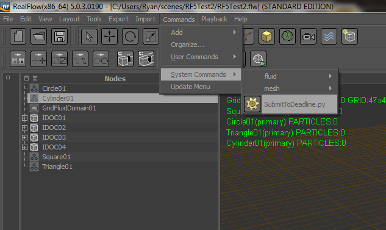The width and height of the screenshot is (386, 230).
Task: Add a camera with camera icon
Action: click(308, 37)
